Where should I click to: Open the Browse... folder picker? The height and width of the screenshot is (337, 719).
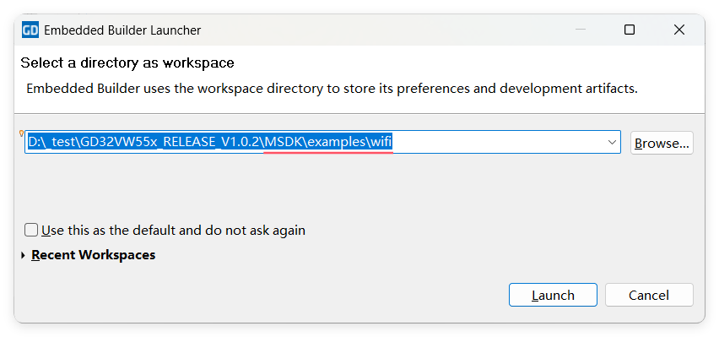(x=662, y=143)
